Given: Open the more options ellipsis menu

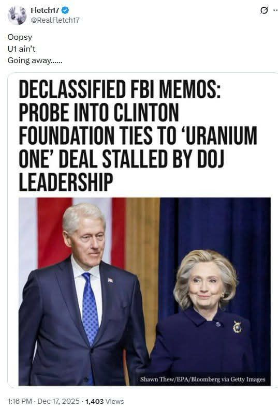Looking at the screenshot, I should pos(275,10).
